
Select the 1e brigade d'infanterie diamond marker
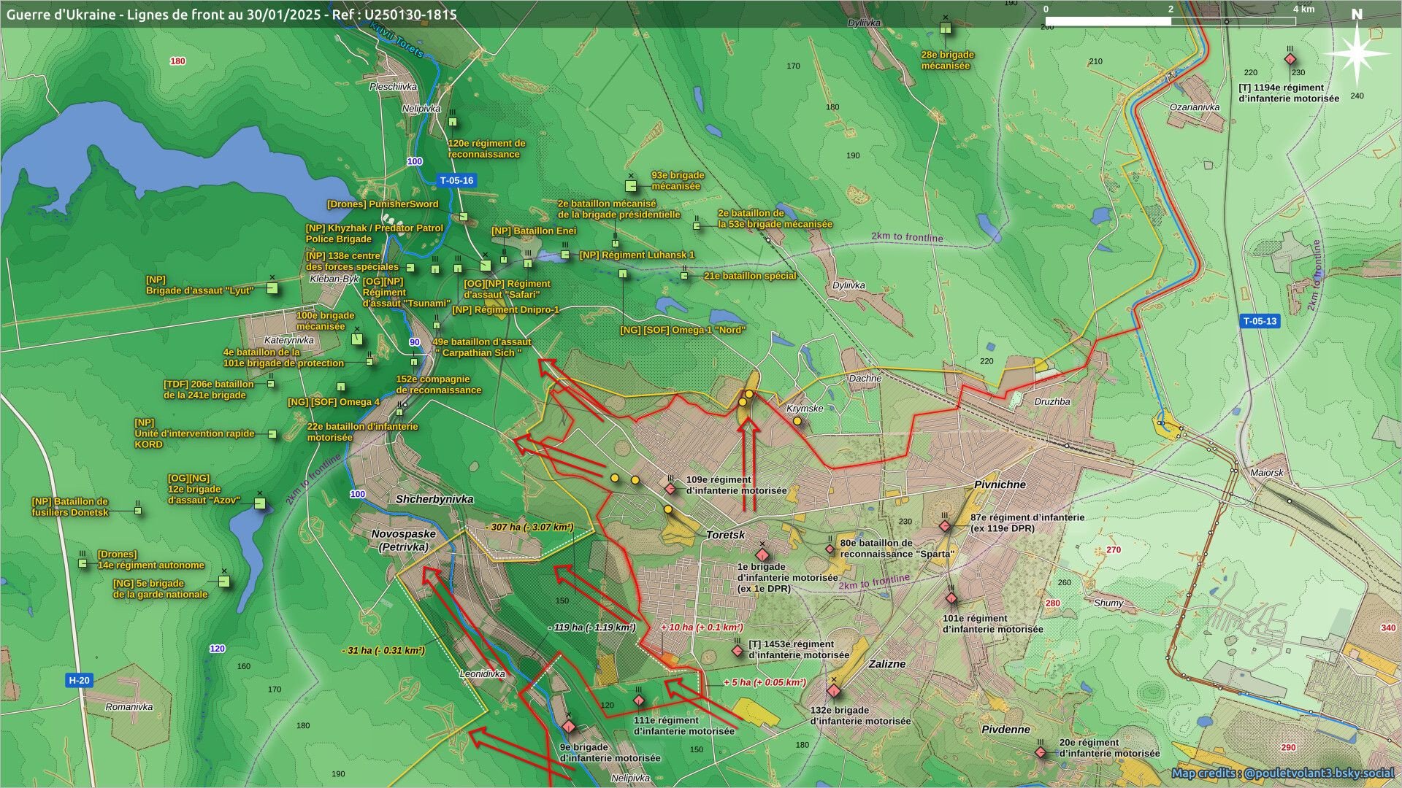(762, 555)
